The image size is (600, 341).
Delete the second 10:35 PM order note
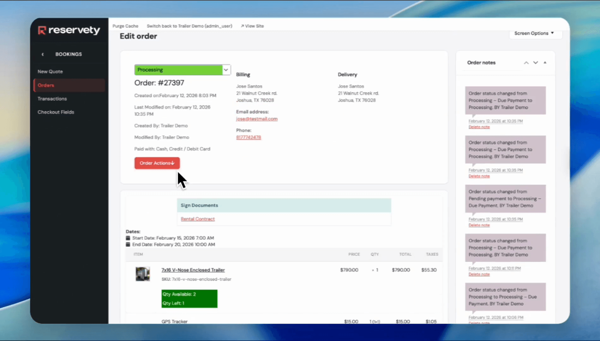click(x=479, y=176)
